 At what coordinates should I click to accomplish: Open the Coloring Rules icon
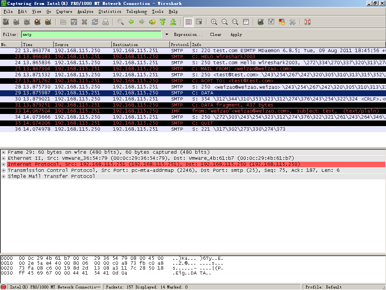tap(282, 22)
